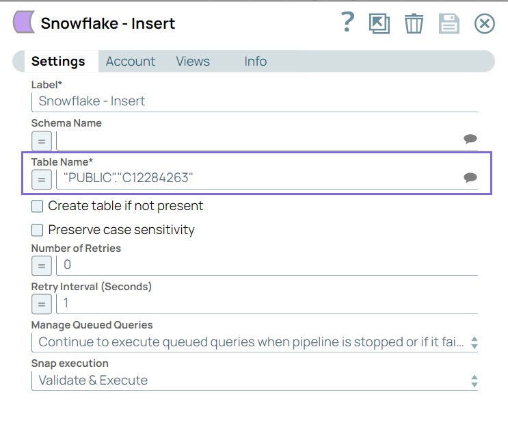Open the Table Name suggestion bubble icon
The image size is (508, 425).
click(x=470, y=178)
